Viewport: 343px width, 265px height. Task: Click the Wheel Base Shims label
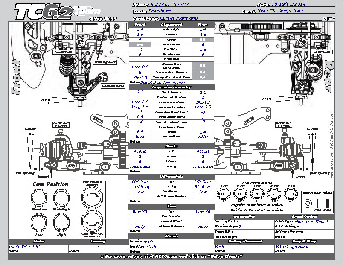pos(317,193)
